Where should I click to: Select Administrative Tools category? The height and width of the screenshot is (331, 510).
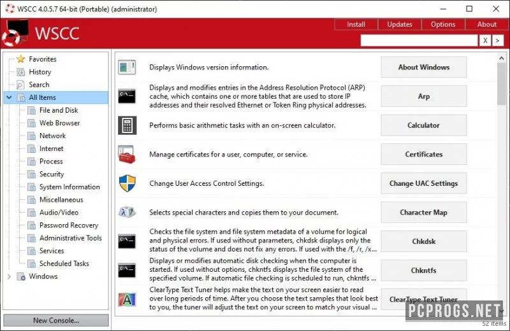(x=71, y=238)
